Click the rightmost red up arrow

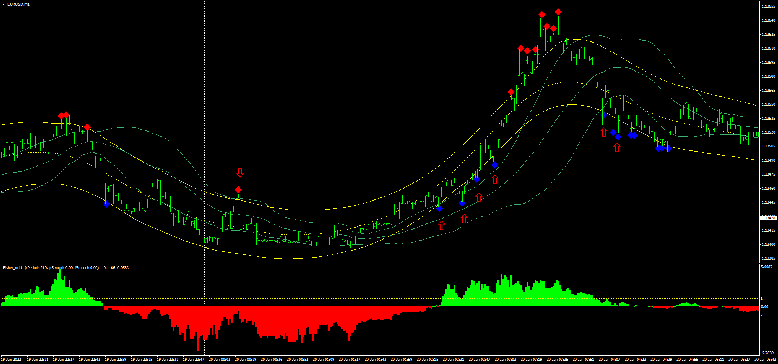coord(617,147)
